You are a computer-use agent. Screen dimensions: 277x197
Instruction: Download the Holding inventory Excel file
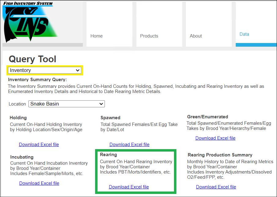click(x=39, y=145)
